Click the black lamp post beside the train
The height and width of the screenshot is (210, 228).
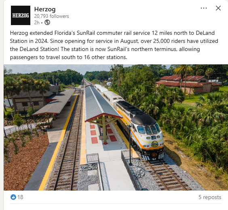tap(130, 146)
